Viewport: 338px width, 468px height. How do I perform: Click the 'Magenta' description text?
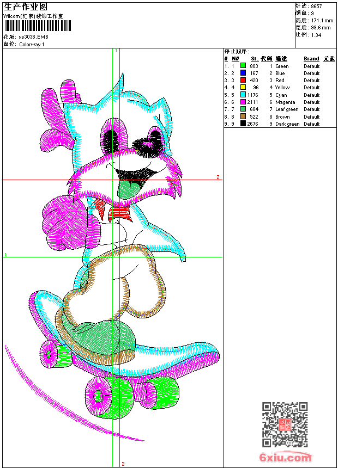pos(285,102)
